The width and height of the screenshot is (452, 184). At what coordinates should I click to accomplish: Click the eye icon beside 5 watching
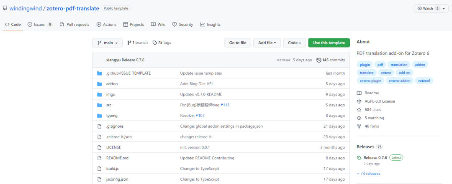click(x=359, y=118)
